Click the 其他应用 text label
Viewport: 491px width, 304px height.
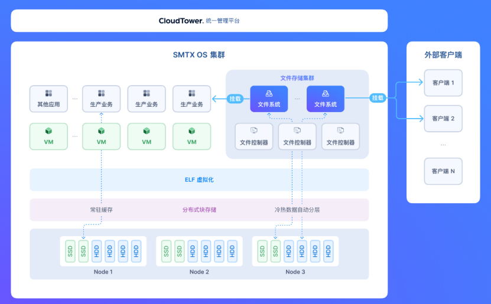pos(48,104)
